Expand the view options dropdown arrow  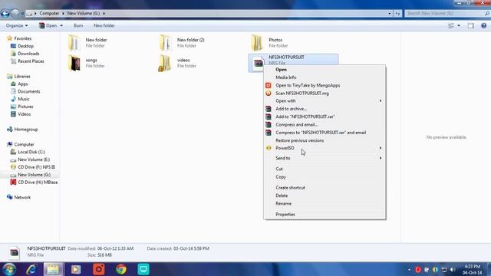click(459, 25)
